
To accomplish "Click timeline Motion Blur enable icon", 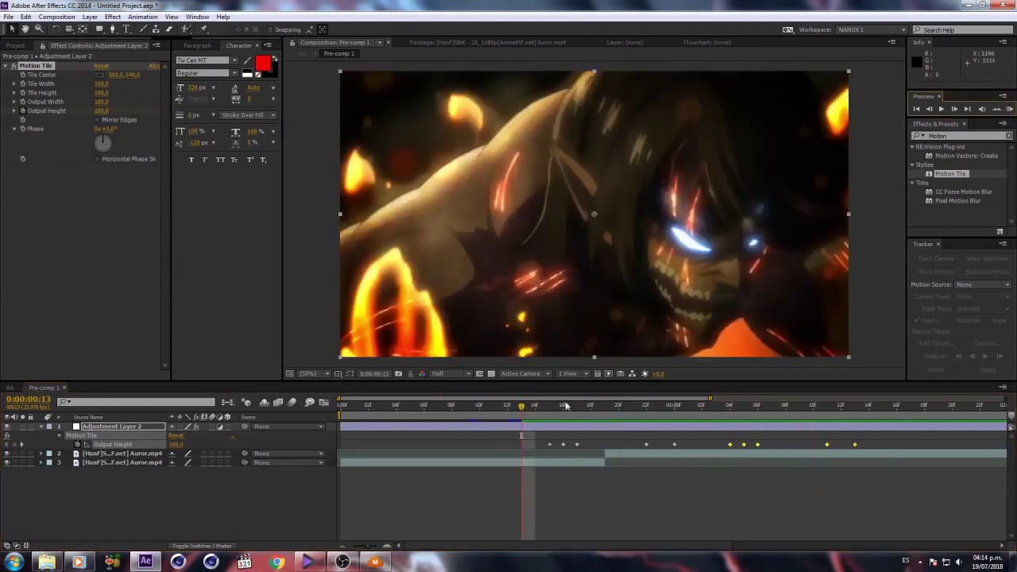I will pos(292,403).
